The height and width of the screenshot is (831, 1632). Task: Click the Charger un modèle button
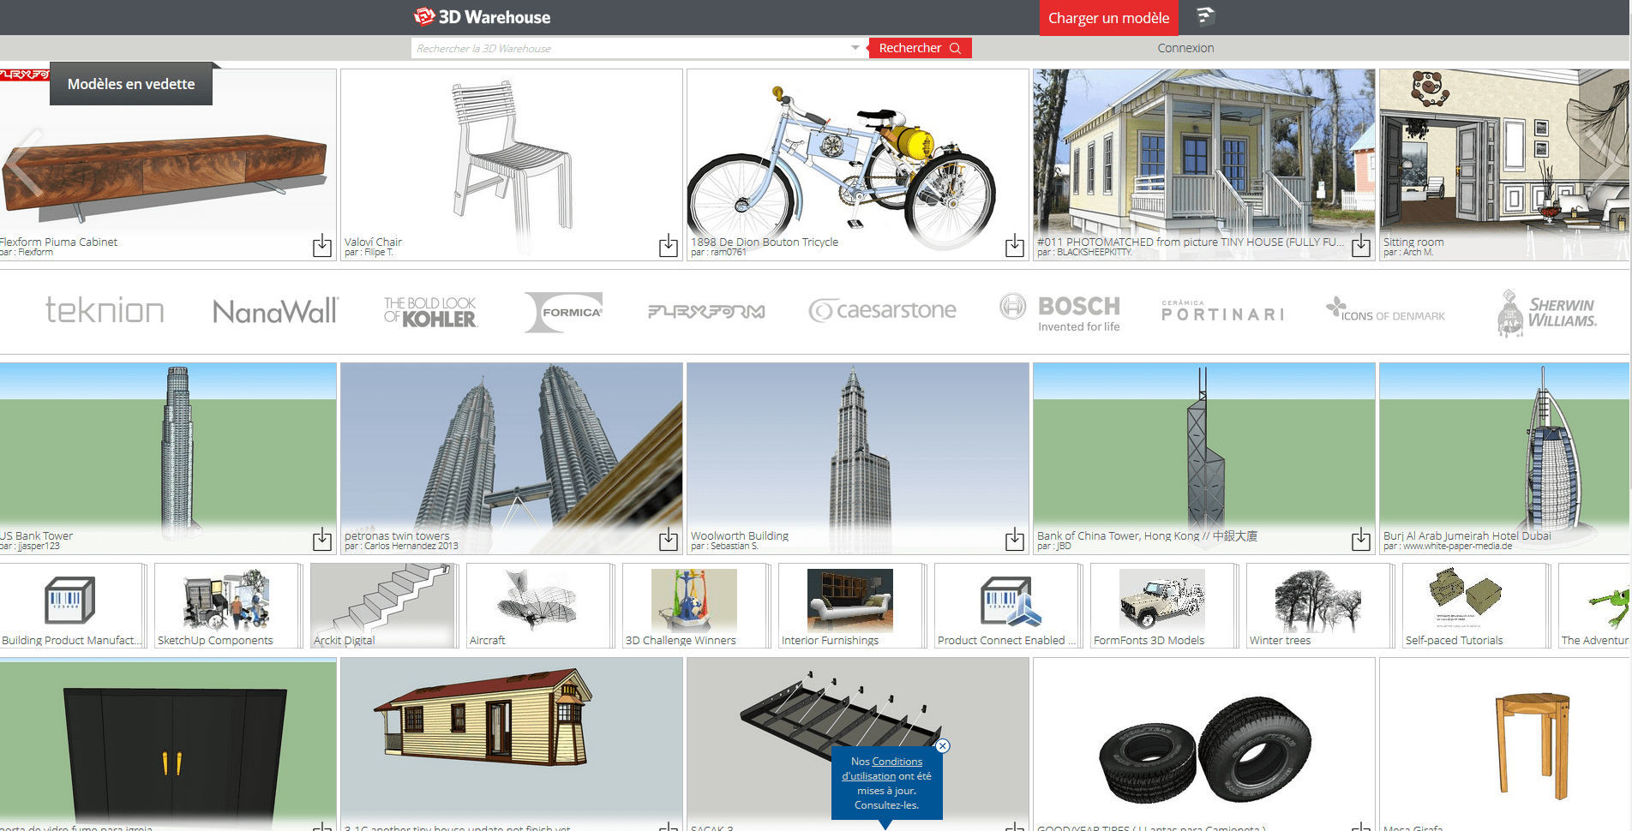pyautogui.click(x=1108, y=17)
